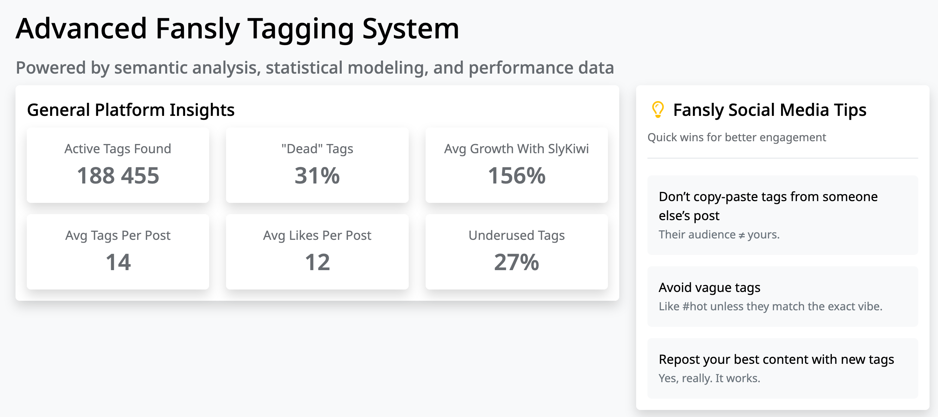The image size is (938, 417).
Task: Click the Fansly Social Media Tips heading
Action: 769,110
